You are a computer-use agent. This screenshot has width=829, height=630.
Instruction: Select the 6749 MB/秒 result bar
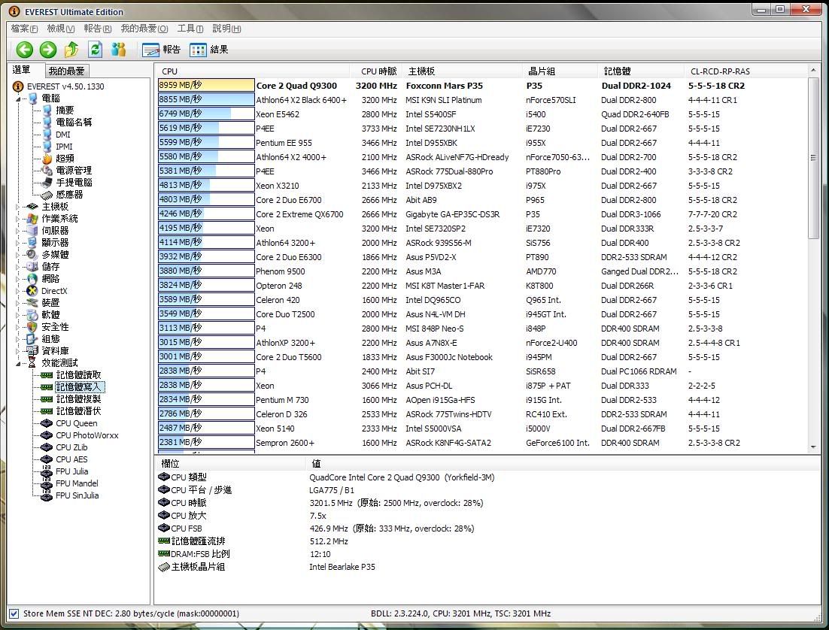click(x=206, y=114)
